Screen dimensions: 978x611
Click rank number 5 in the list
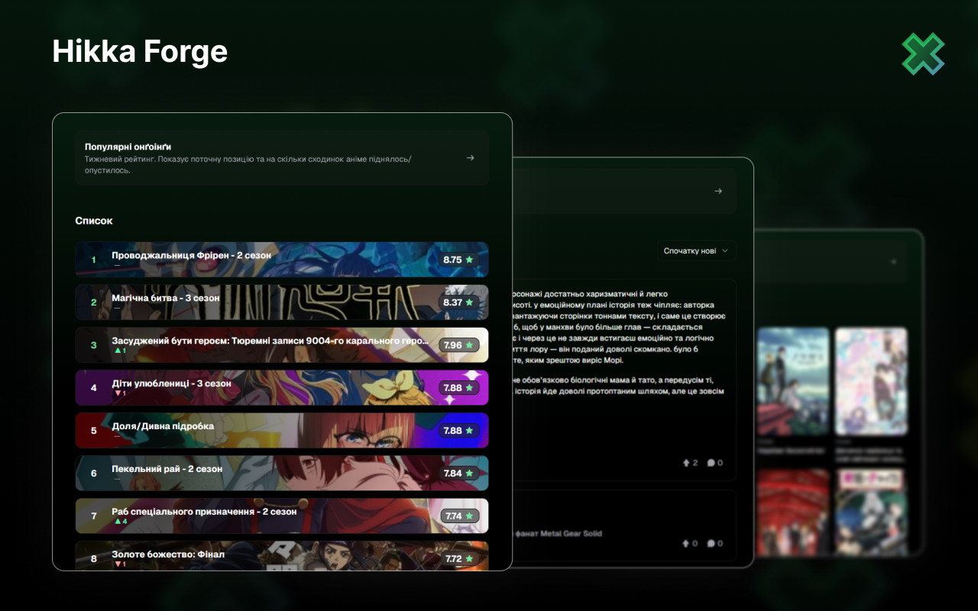coord(94,431)
